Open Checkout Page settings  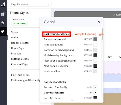(20, 64)
